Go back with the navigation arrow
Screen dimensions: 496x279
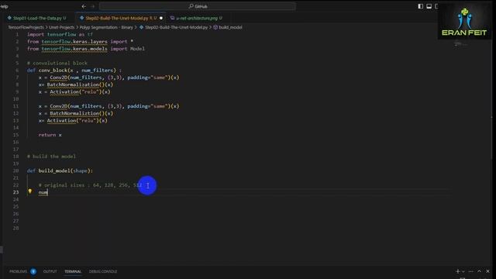point(84,6)
